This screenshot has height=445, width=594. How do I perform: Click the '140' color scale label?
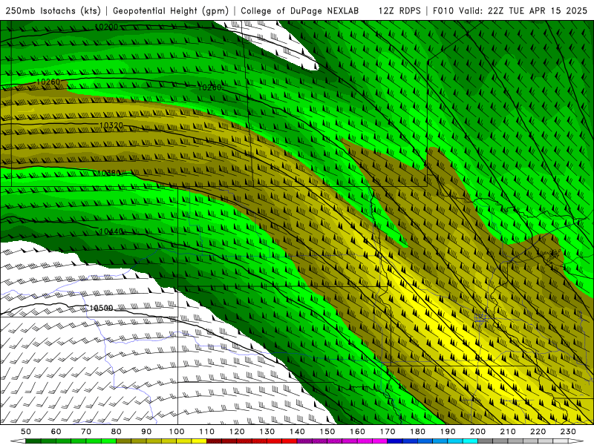(298, 432)
